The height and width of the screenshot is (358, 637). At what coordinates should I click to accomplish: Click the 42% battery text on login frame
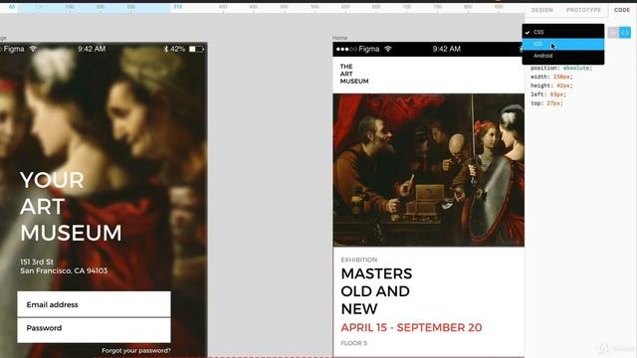pyautogui.click(x=177, y=49)
